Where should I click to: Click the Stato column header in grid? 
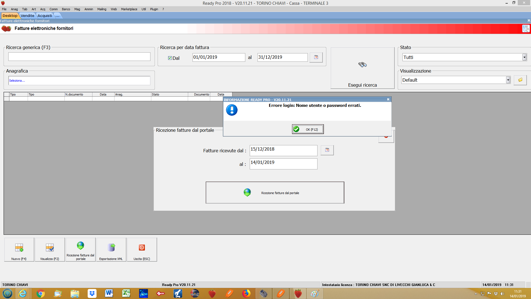pos(170,94)
